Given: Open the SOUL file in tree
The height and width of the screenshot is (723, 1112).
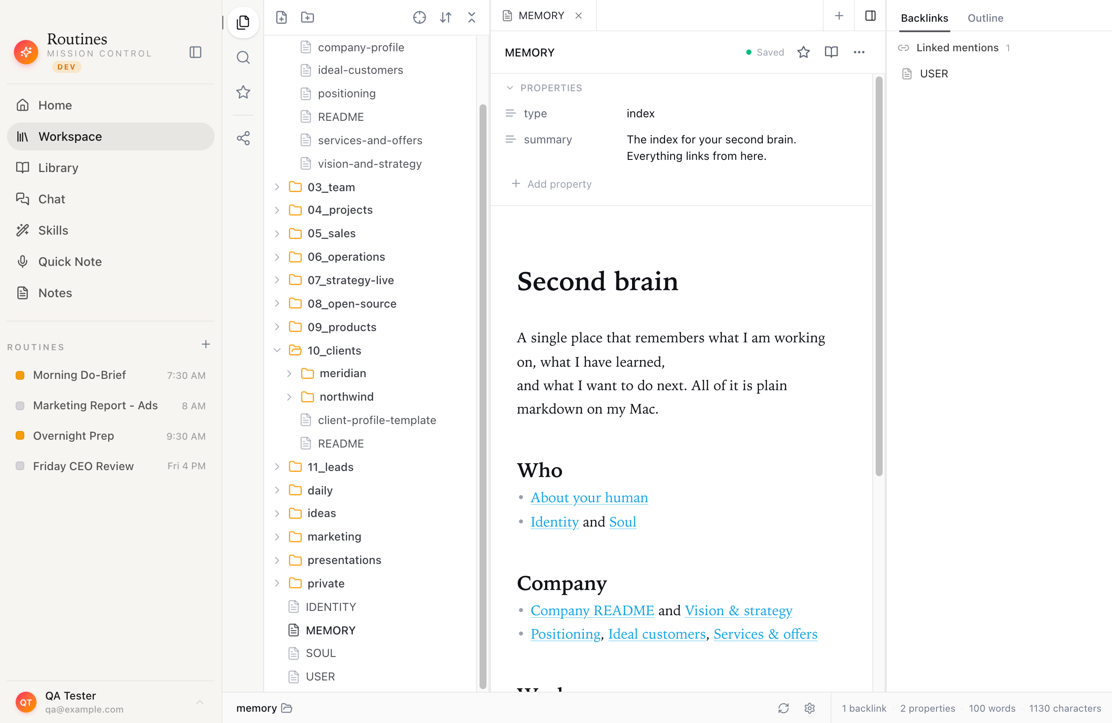Looking at the screenshot, I should coord(321,653).
